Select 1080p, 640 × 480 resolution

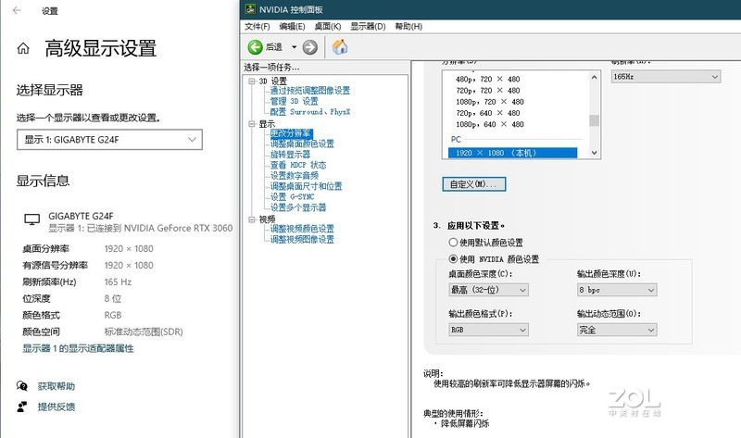coord(490,124)
